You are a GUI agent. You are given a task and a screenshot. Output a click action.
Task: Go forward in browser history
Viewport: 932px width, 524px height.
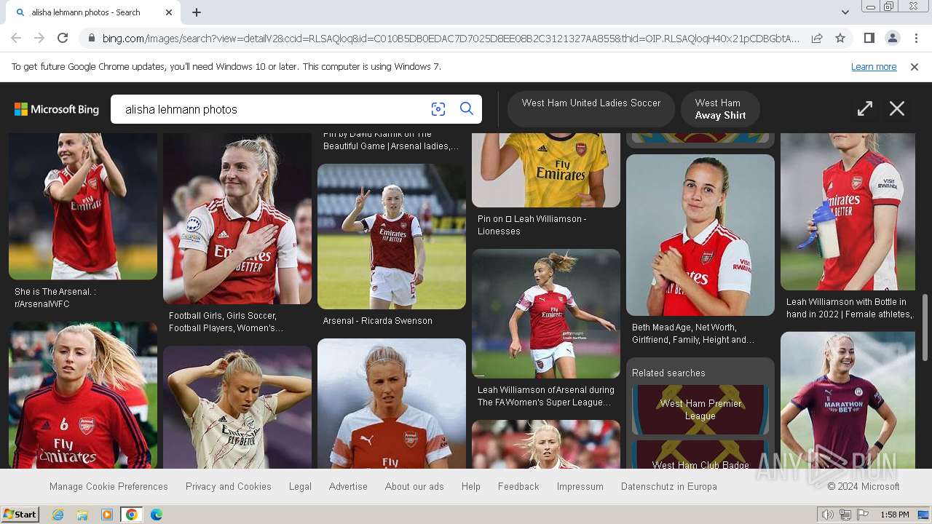pyautogui.click(x=39, y=38)
